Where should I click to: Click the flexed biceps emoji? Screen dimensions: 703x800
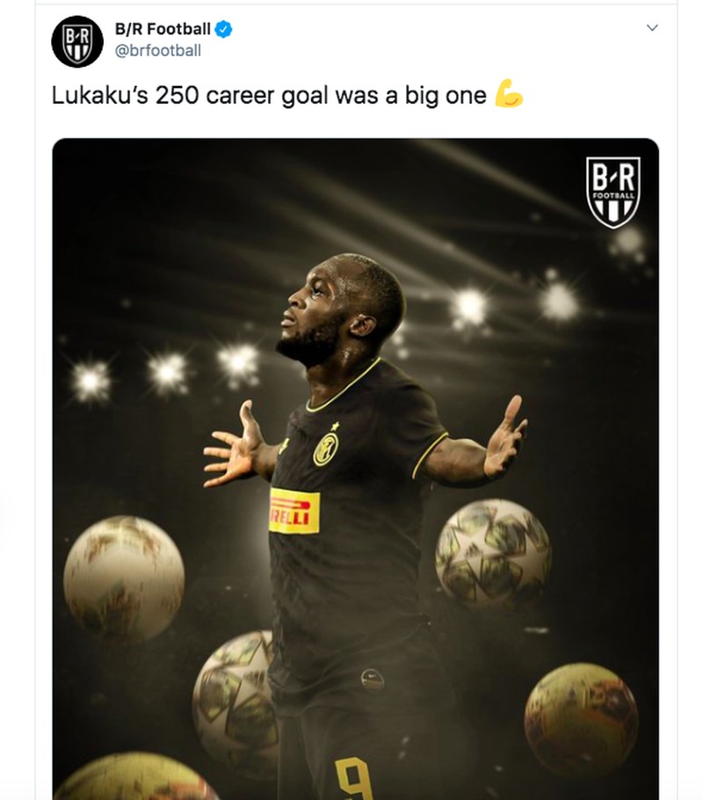[509, 93]
